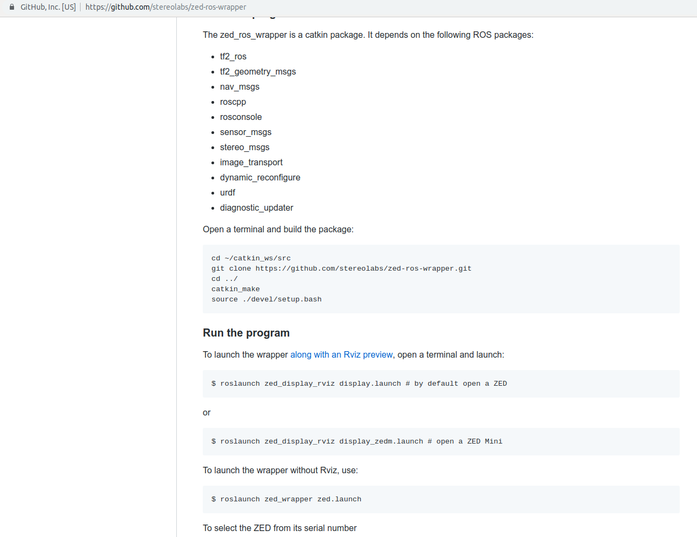Click the browser address bar URL
The height and width of the screenshot is (537, 697).
click(165, 6)
